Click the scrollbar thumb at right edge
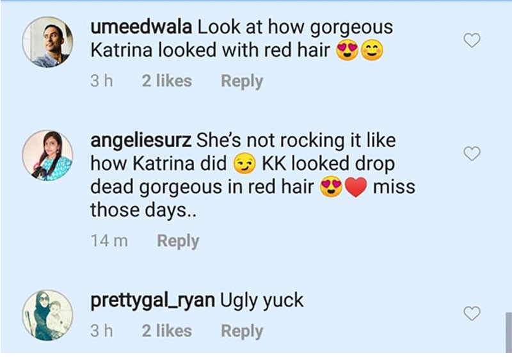 (508, 332)
